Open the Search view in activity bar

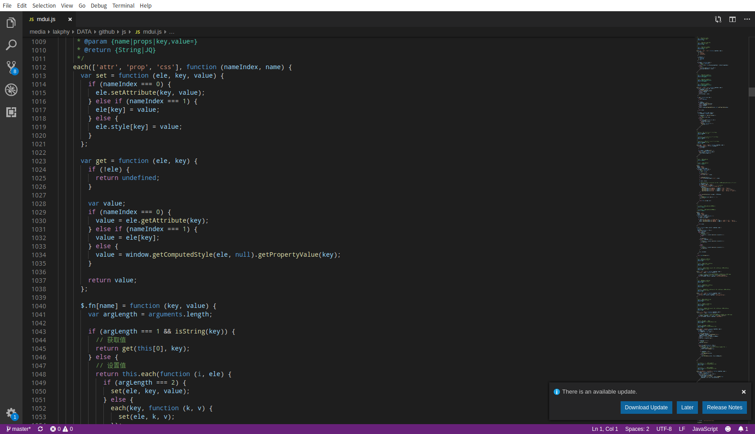pyautogui.click(x=11, y=45)
